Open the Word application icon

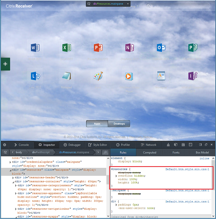click(35, 47)
